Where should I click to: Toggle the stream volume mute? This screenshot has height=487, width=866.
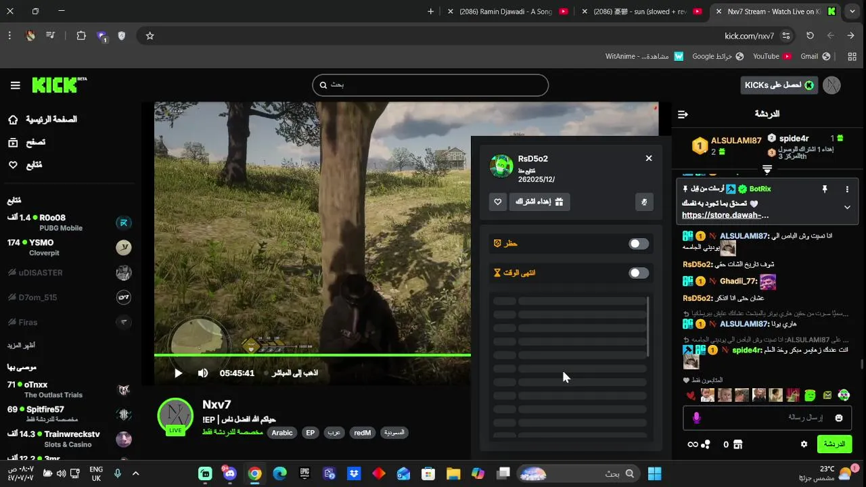pyautogui.click(x=203, y=373)
